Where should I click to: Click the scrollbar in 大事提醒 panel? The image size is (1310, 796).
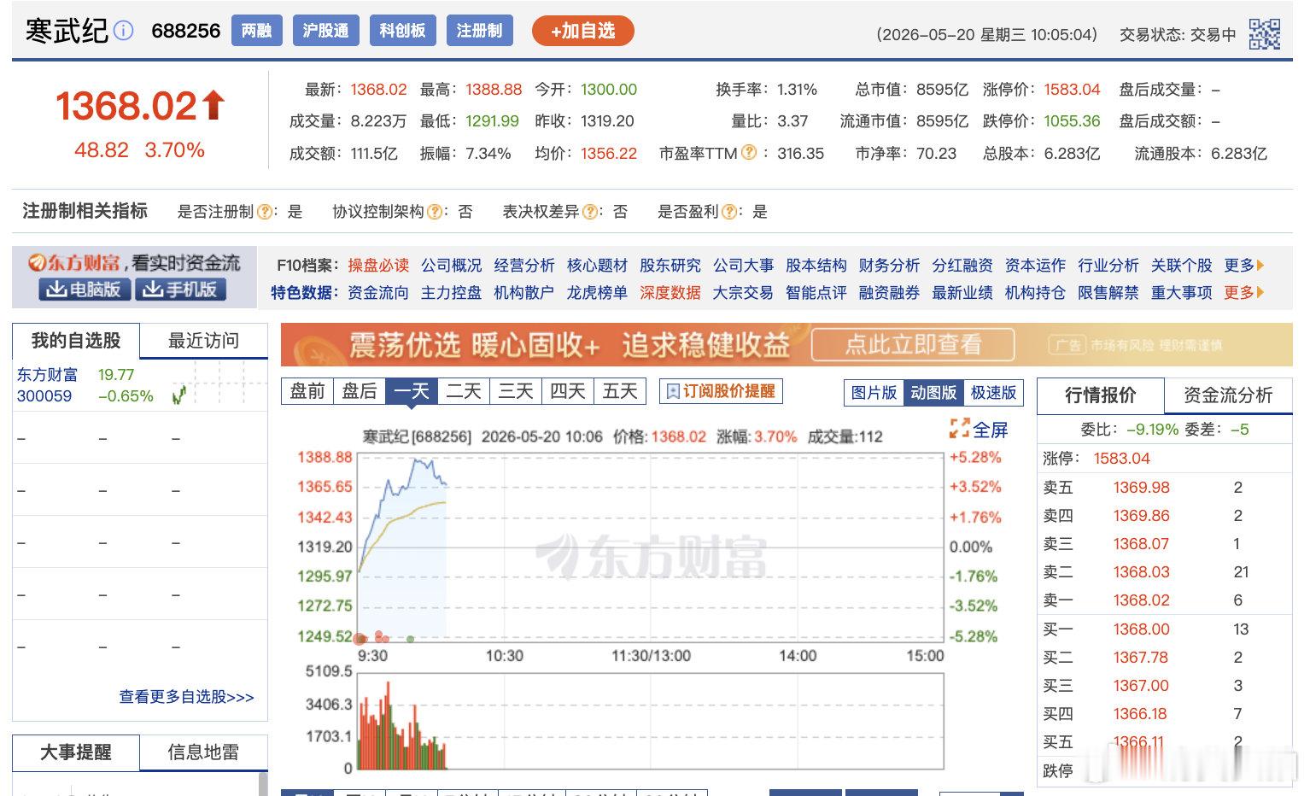pyautogui.click(x=262, y=784)
